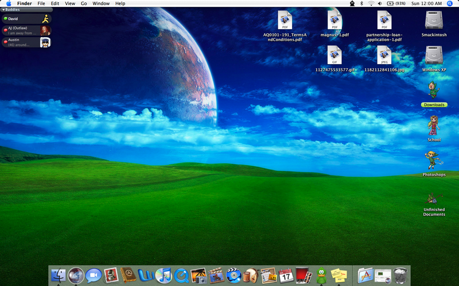Screen dimensions: 459x286
Task: Launch iMovie from the Dock
Action: (216, 276)
